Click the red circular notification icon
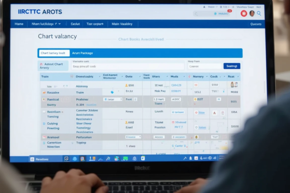The height and width of the screenshot is (193, 290). tap(244, 14)
